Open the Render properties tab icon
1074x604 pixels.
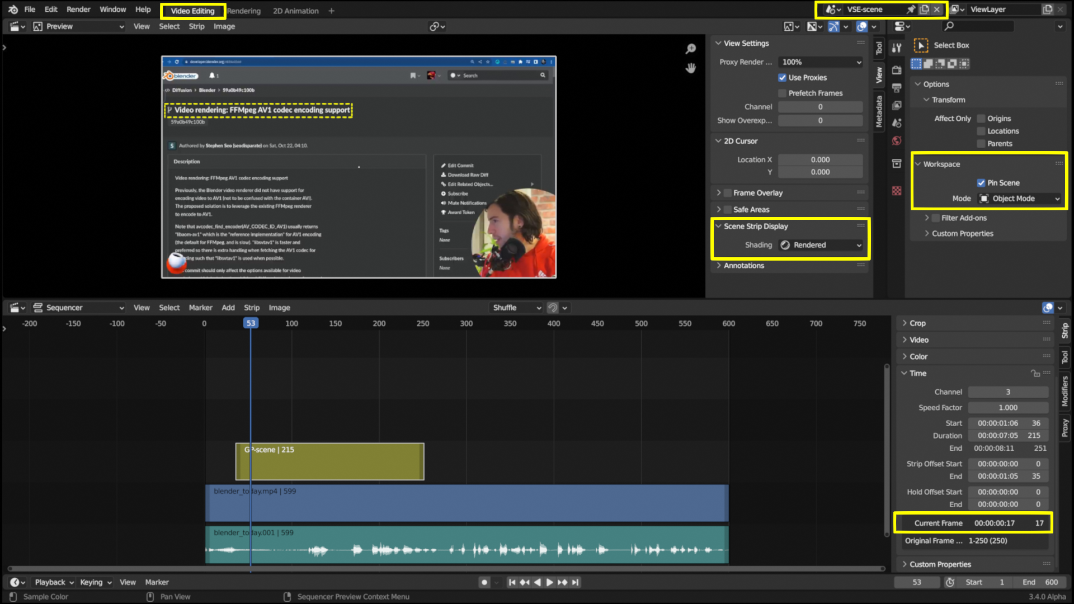(x=897, y=70)
